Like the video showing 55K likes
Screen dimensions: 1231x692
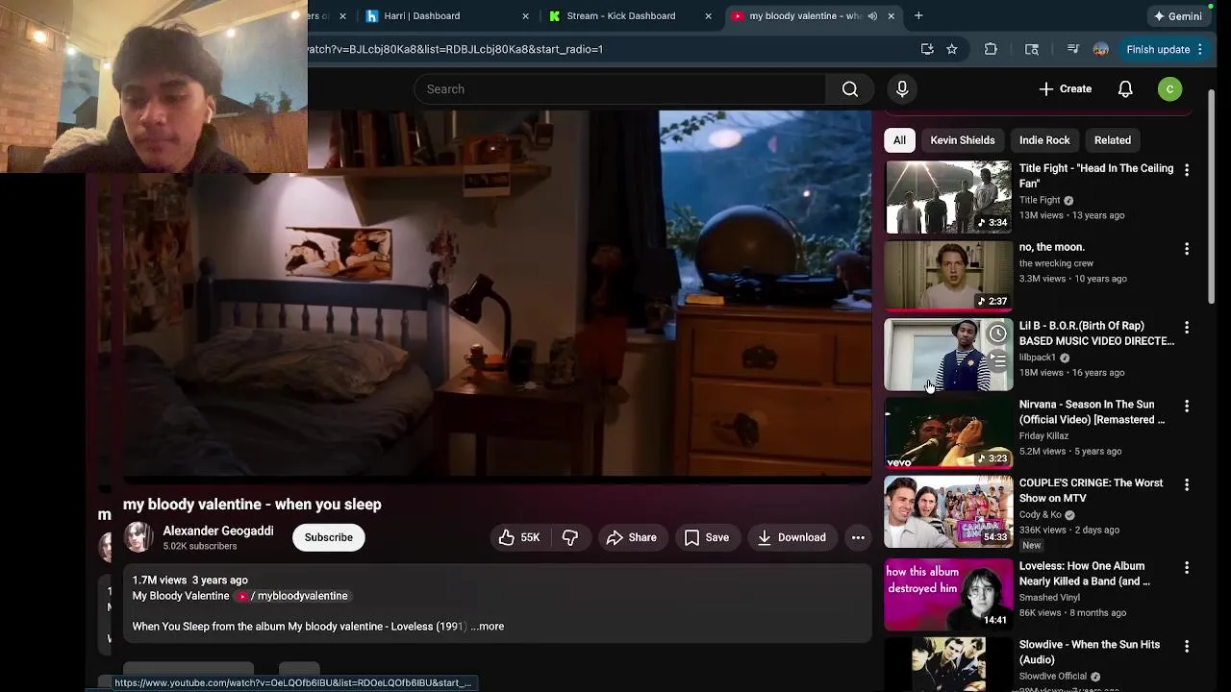point(519,537)
